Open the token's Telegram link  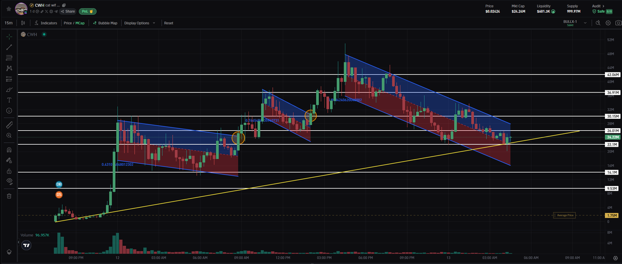pos(56,11)
